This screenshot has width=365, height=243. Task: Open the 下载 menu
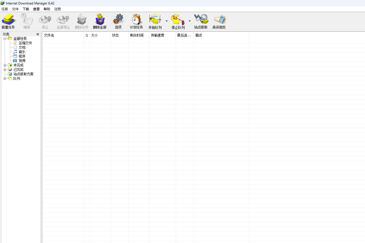coord(26,9)
